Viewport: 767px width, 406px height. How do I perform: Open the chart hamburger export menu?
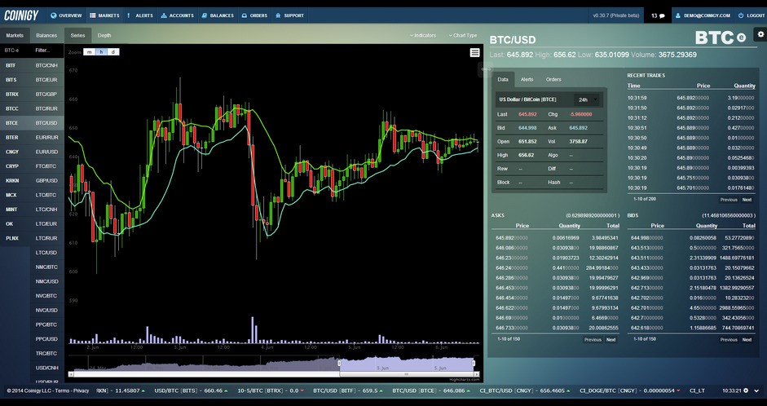coord(474,53)
